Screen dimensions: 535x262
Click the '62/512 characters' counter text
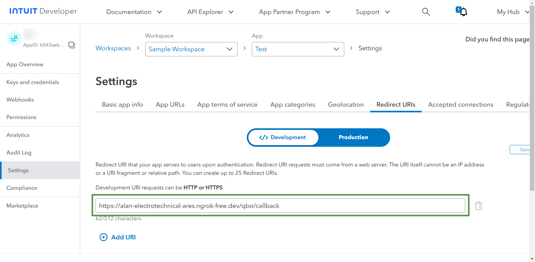tap(118, 218)
